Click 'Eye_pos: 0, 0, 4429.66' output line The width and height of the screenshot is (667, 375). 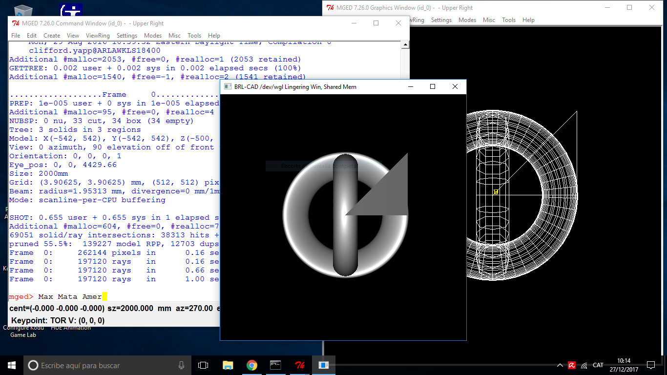click(x=63, y=165)
